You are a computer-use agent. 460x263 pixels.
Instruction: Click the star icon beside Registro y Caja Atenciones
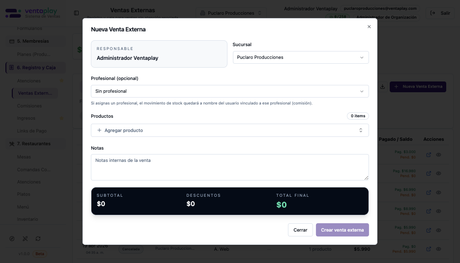[61, 81]
